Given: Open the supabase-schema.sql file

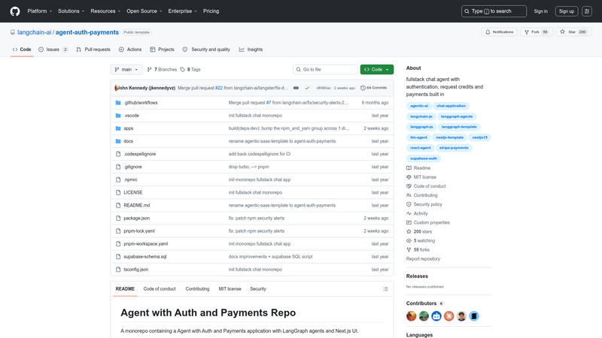Looking at the screenshot, I should pos(145,257).
